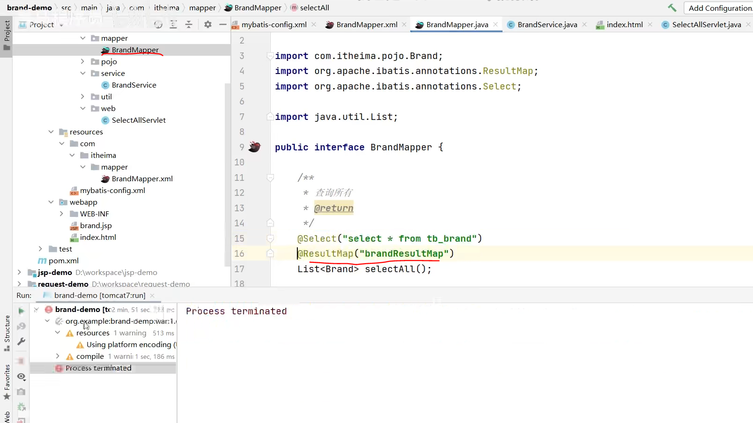Collapse the web package
Image resolution: width=753 pixels, height=423 pixels.
point(83,108)
